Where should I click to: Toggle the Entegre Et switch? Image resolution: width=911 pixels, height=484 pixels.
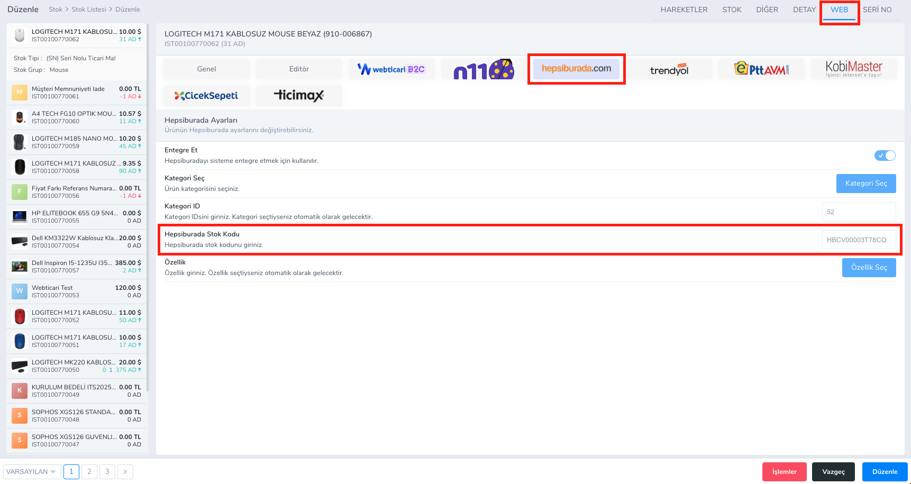(x=885, y=156)
